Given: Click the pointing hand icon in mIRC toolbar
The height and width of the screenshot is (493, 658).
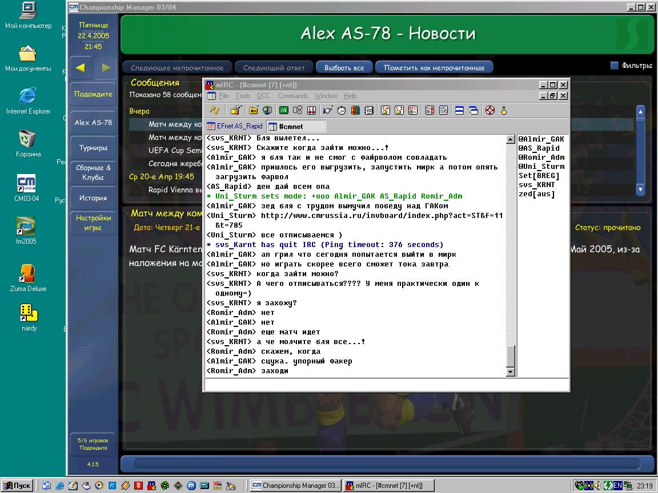Looking at the screenshot, I should point(328,110).
